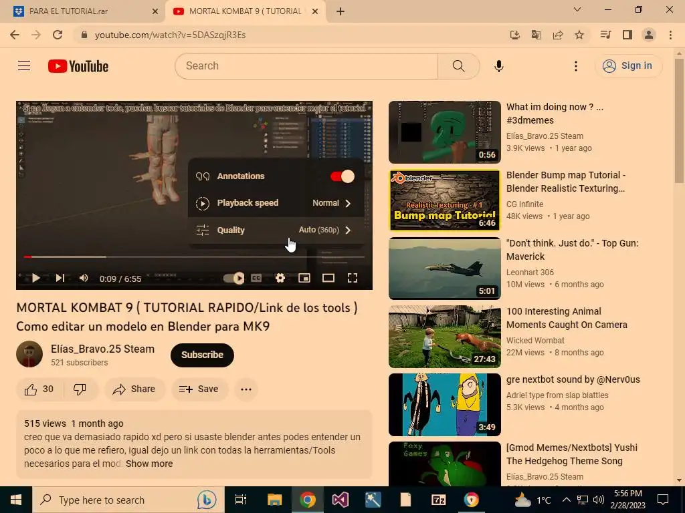Viewport: 685px width, 513px height.
Task: Turn off the Annotations toggle
Action: pos(342,176)
